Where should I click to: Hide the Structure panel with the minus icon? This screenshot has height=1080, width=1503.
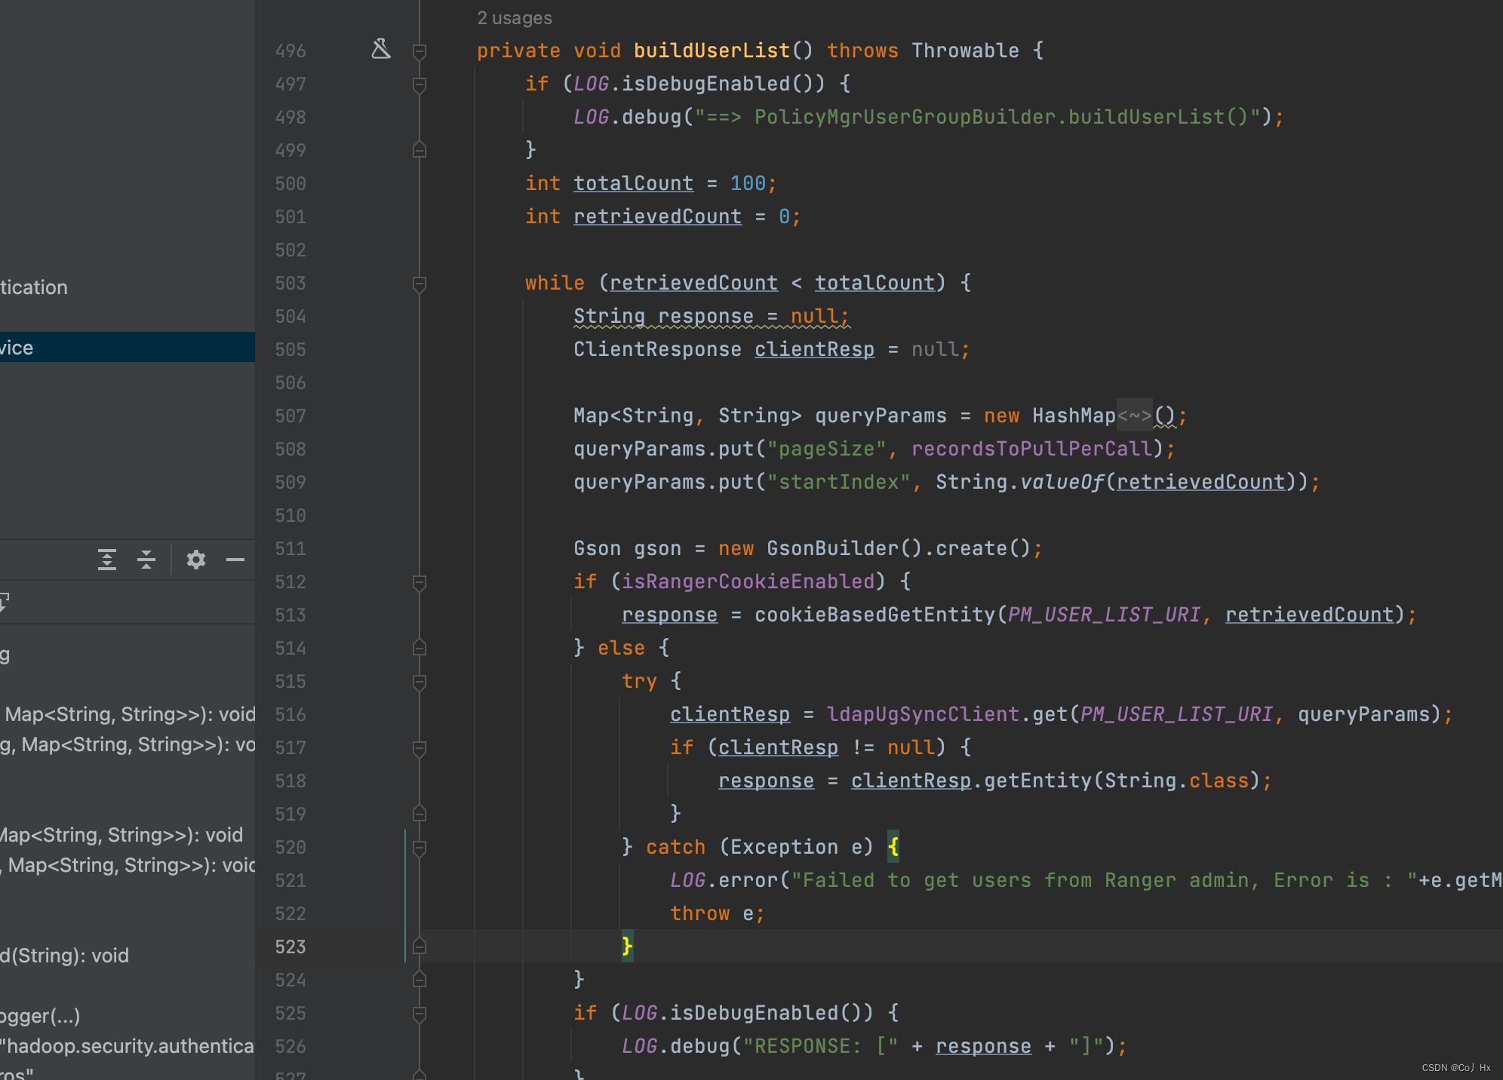tap(235, 560)
